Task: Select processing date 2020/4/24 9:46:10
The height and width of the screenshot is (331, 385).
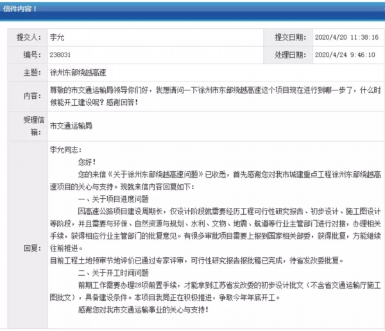Action: coord(345,55)
